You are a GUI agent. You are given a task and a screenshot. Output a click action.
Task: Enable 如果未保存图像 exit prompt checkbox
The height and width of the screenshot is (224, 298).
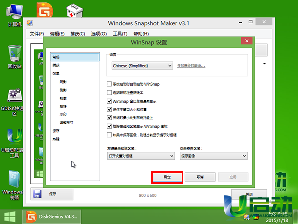109,135
